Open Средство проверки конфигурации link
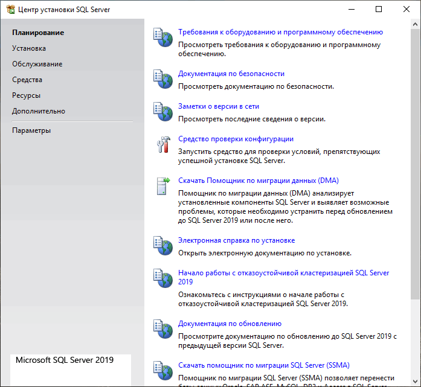 click(236, 139)
